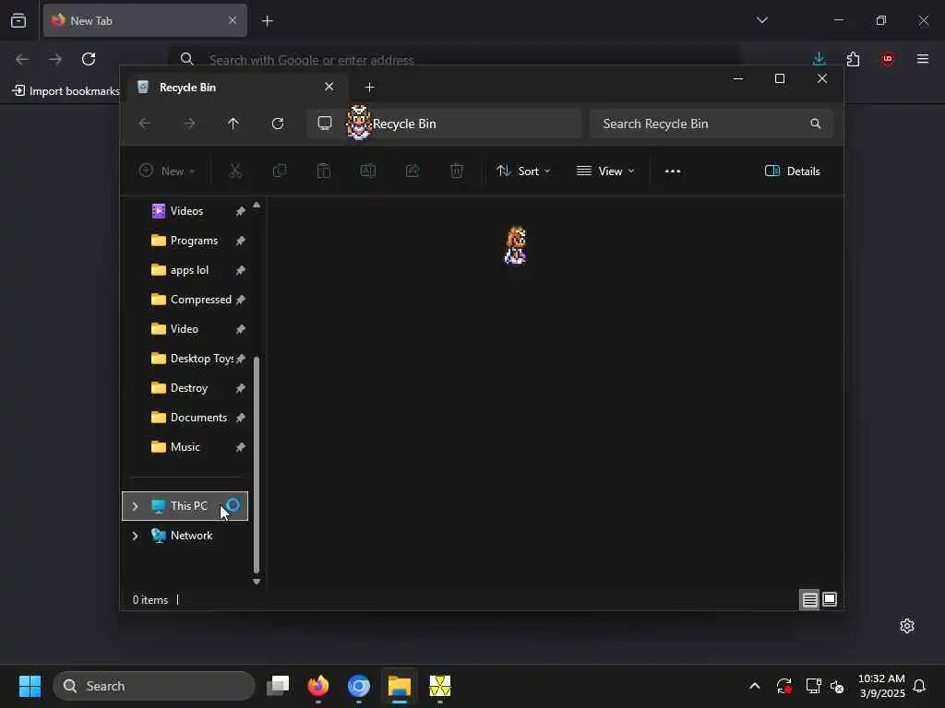Open the Task View taskbar icon
The image size is (945, 708).
point(278,686)
